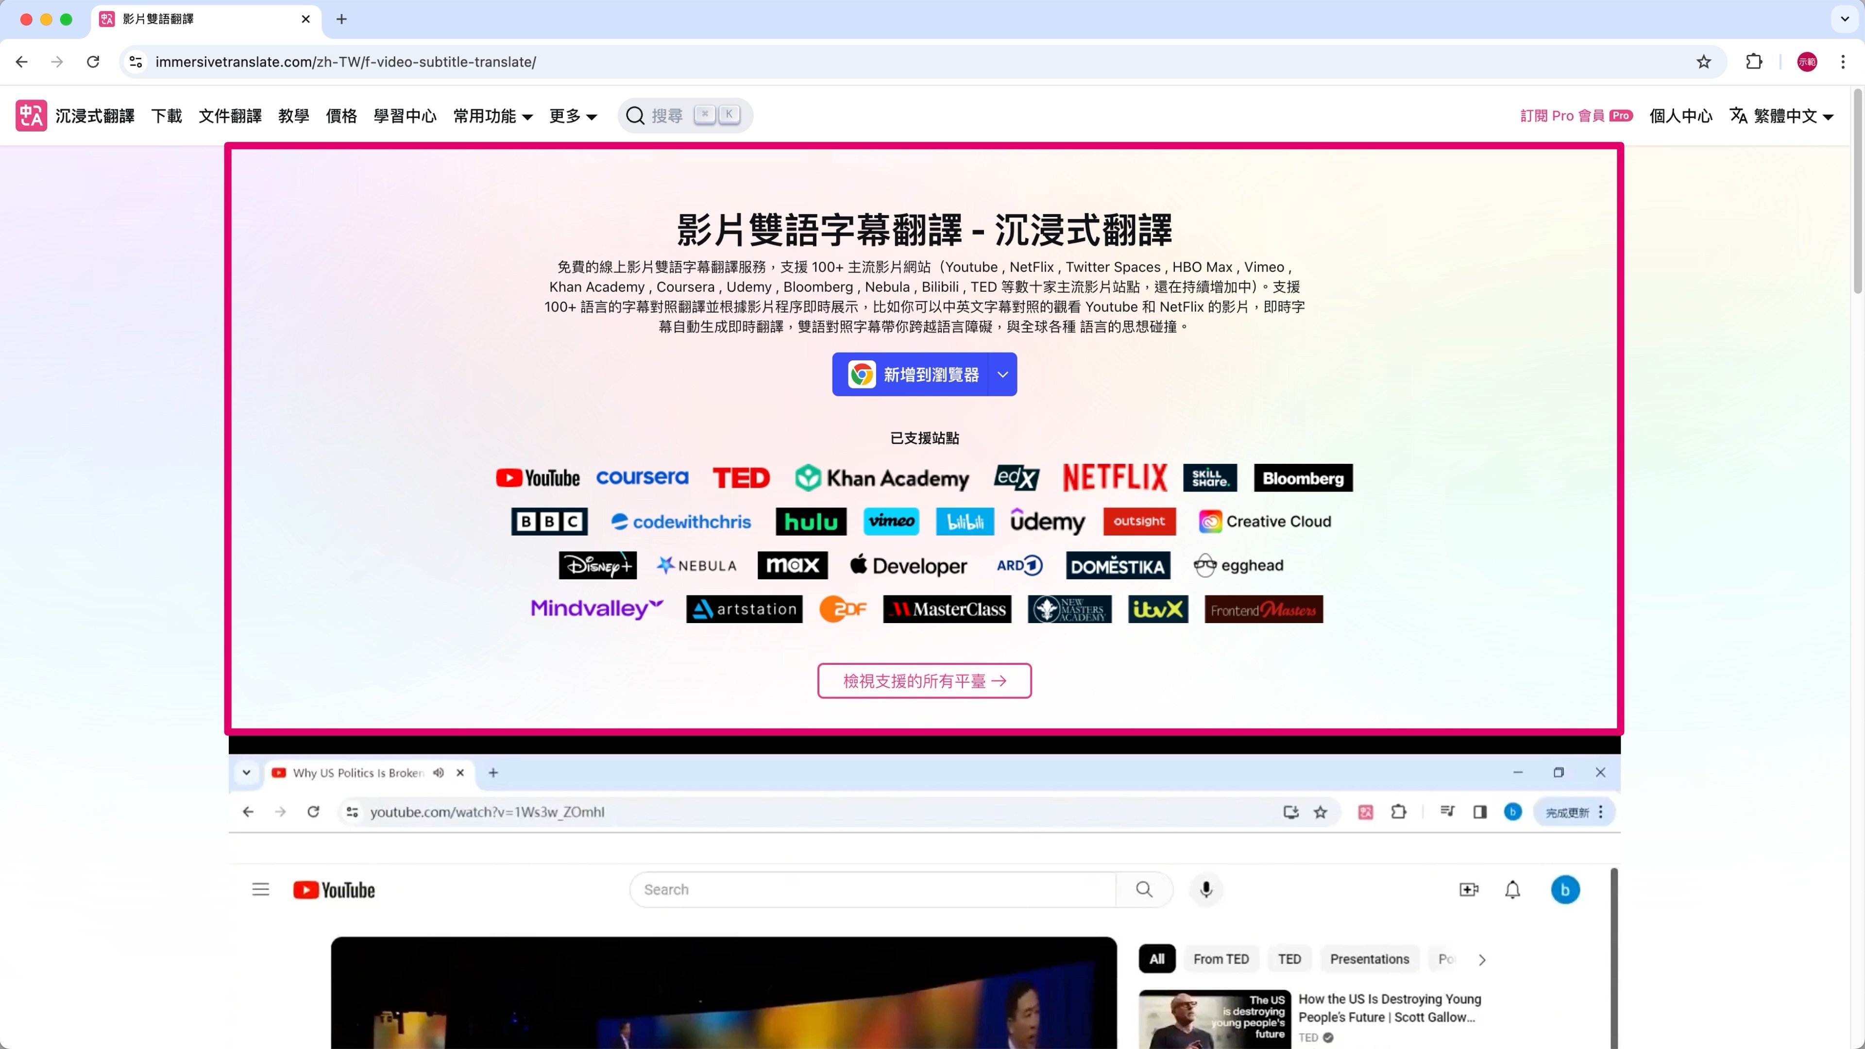Click the Nebula logo
This screenshot has width=1865, height=1049.
(x=696, y=565)
